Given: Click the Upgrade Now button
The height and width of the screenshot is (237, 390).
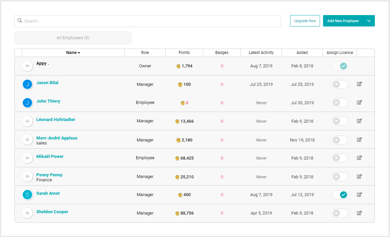Looking at the screenshot, I should coord(305,21).
